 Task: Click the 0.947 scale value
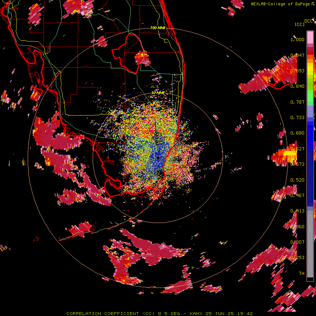click(297, 55)
